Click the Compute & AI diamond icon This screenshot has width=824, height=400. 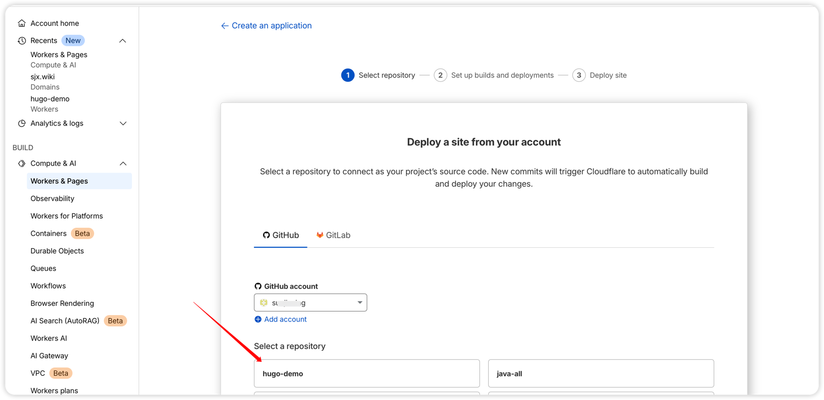pyautogui.click(x=22, y=163)
